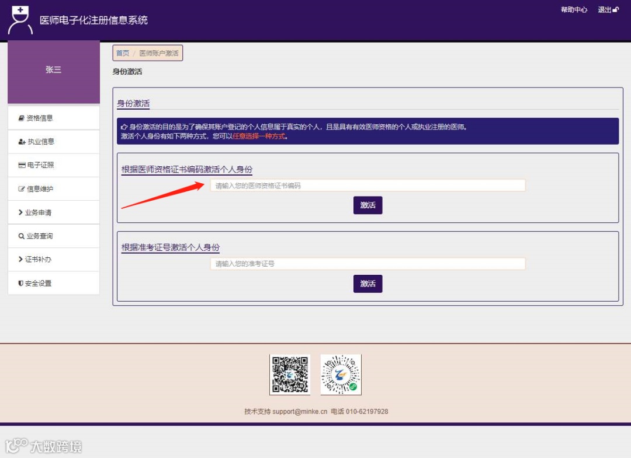Screen dimensions: 631x458
Task: Click the 激活 button under certificate code field
Action: click(367, 205)
